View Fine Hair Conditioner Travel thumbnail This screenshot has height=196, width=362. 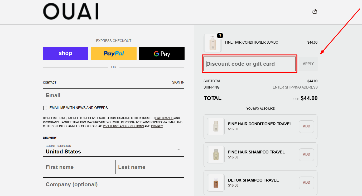[x=216, y=126]
